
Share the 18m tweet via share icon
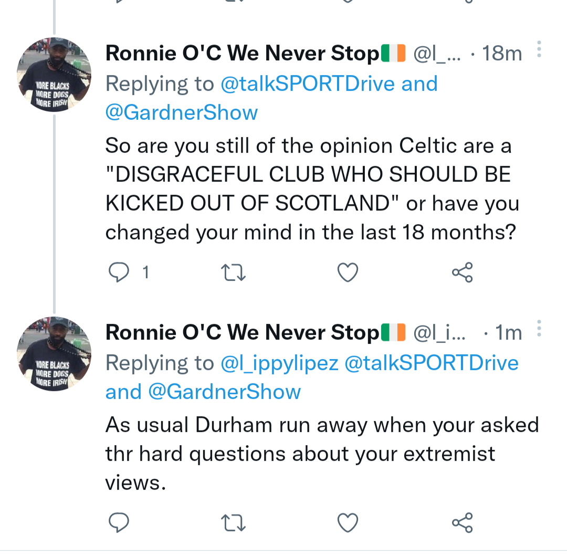[x=463, y=272]
